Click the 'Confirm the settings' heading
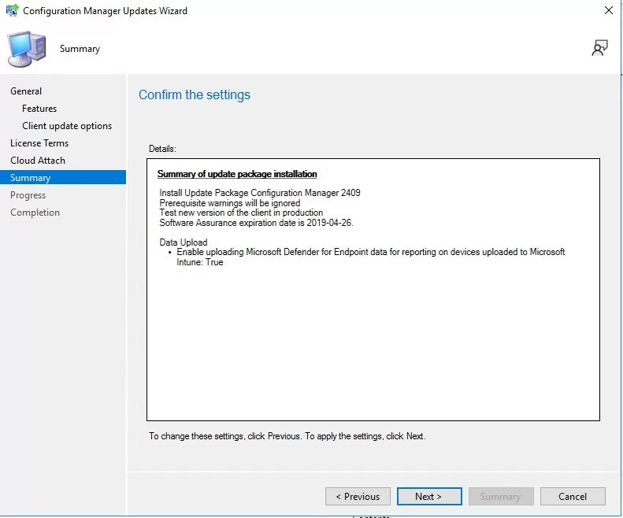The image size is (623, 518). click(195, 95)
